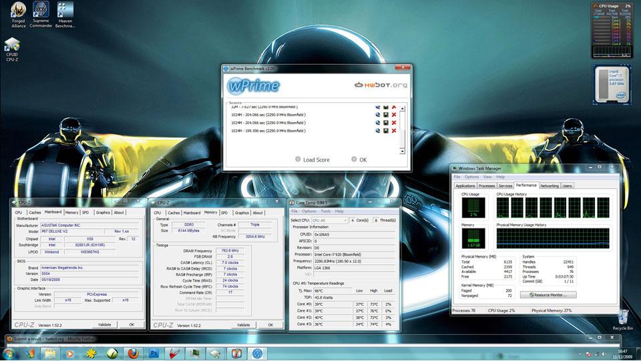Open the CPUID CPU-Z desktop shortcut

pyautogui.click(x=12, y=49)
